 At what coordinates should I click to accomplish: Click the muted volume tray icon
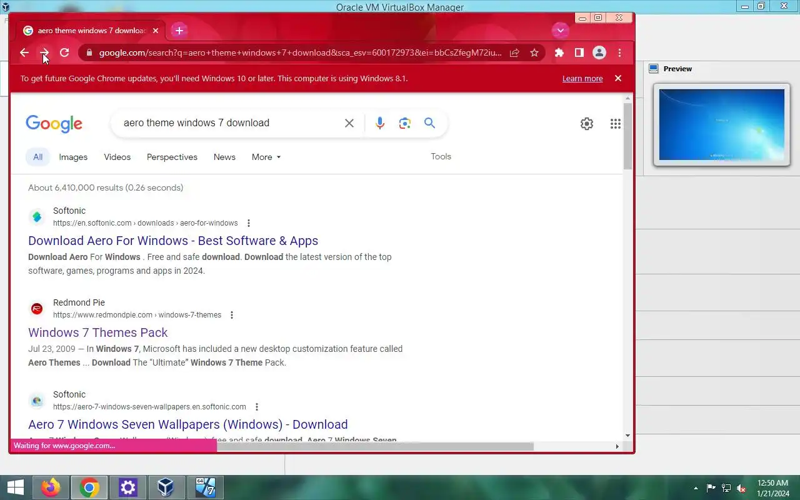pos(742,488)
